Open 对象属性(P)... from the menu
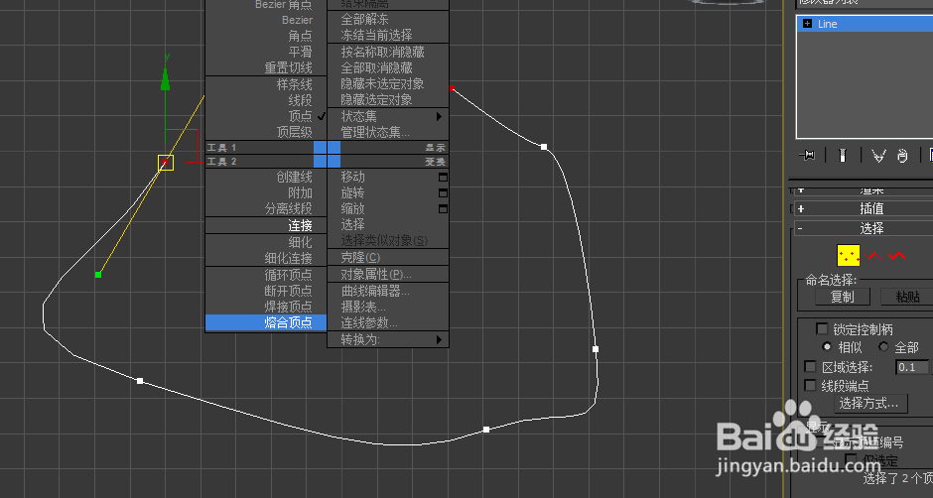Image resolution: width=933 pixels, height=498 pixels. point(388,274)
